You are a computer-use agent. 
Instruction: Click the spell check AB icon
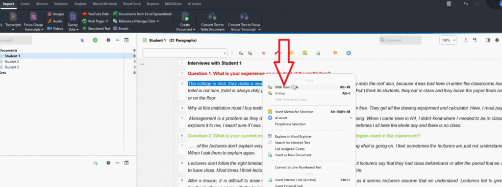pos(475,40)
